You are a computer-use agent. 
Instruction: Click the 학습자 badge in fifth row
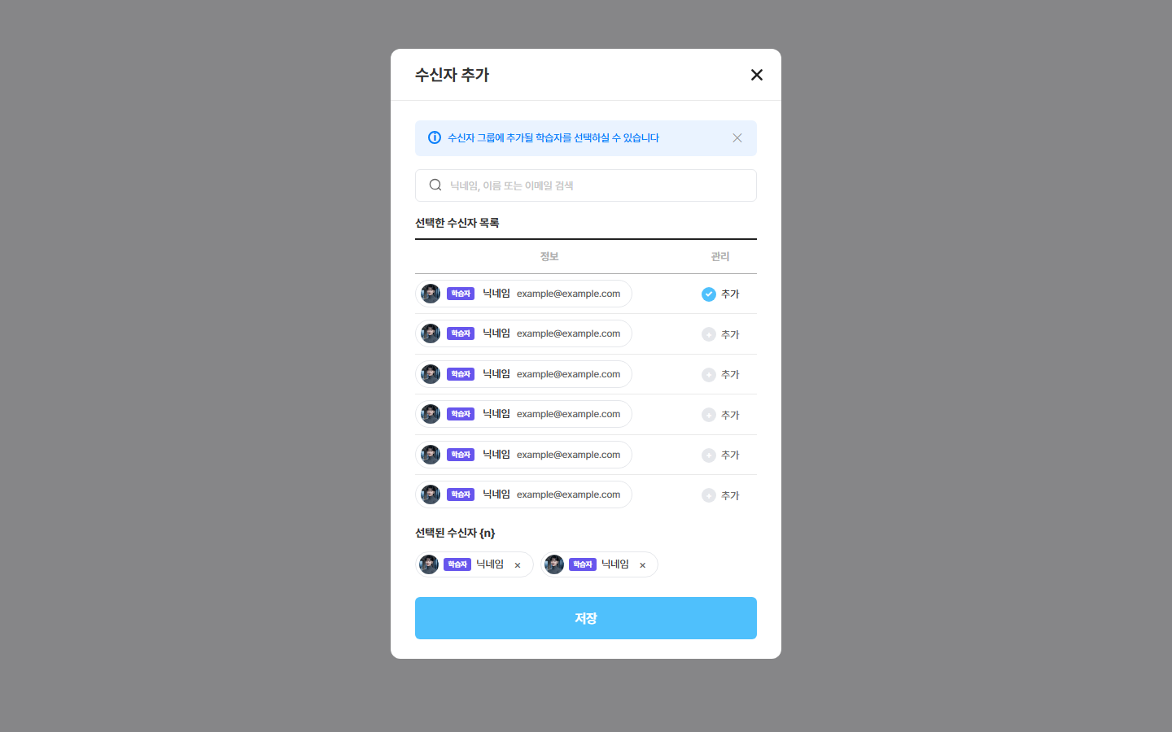click(461, 455)
